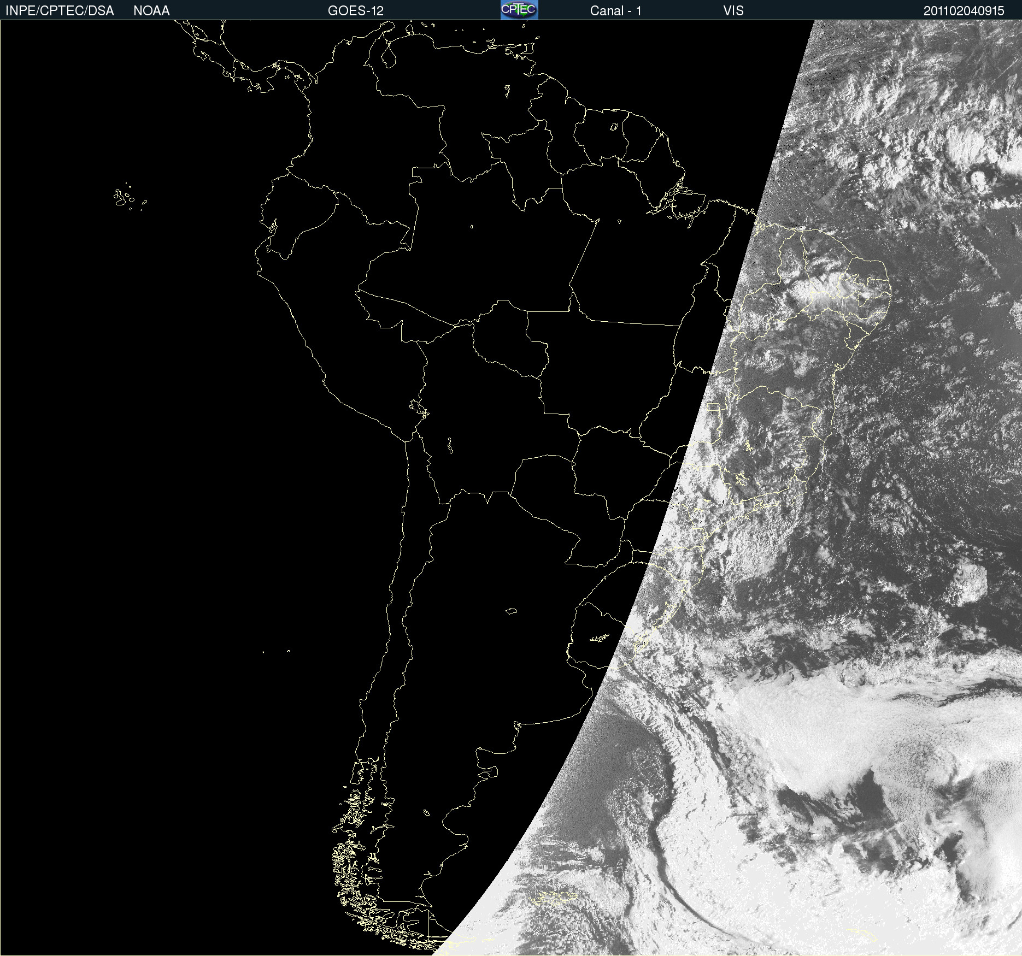Click the timestamp 201102040915

coord(964,11)
